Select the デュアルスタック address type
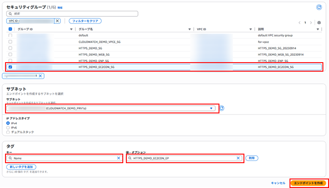Screen dimensions: 329x188 8,132
